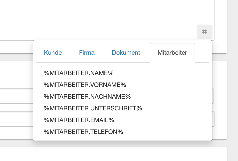Viewport: 238px width, 161px height.
Task: Click the blank card area above the input fields
Action: click(x=16, y=75)
